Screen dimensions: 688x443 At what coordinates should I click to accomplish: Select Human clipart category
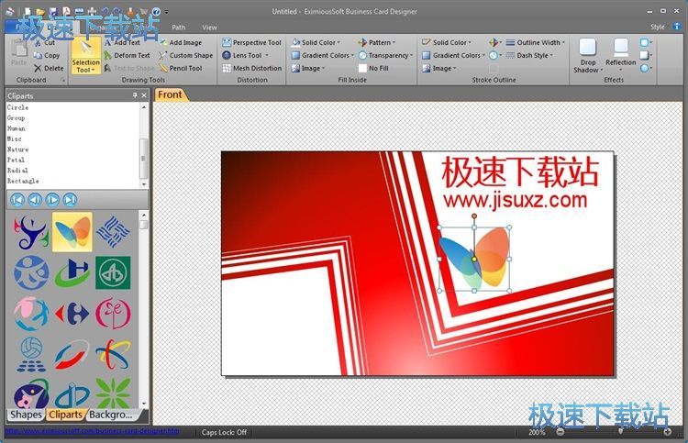coord(16,128)
